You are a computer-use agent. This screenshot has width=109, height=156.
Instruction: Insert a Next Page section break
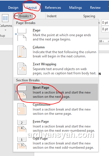coord(56,92)
